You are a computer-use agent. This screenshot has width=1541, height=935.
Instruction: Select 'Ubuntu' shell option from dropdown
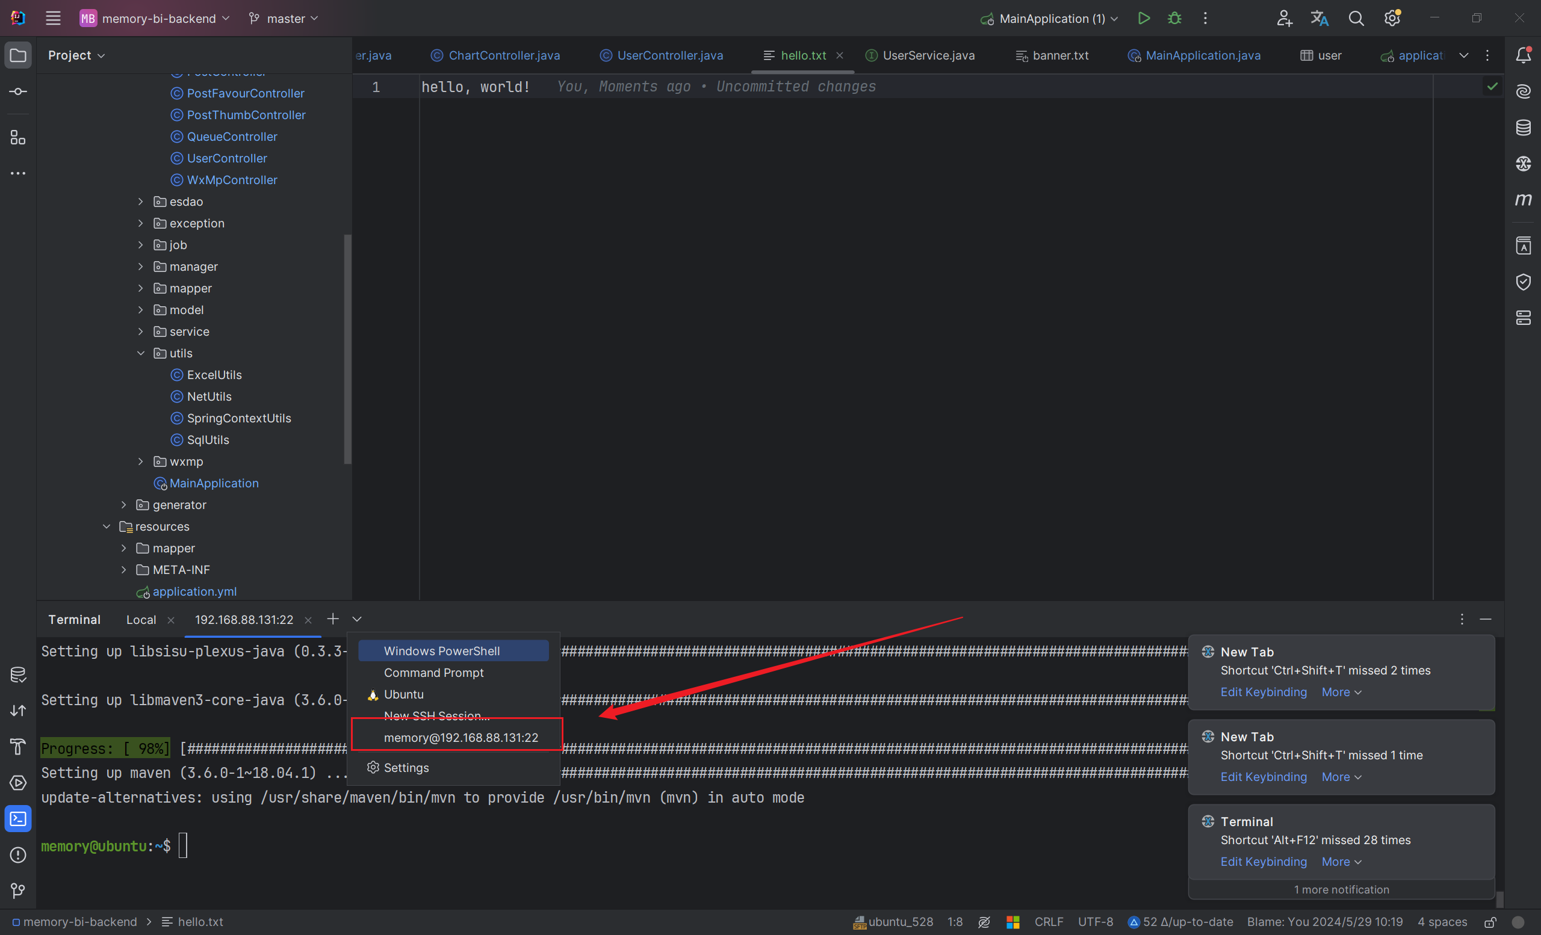click(403, 694)
